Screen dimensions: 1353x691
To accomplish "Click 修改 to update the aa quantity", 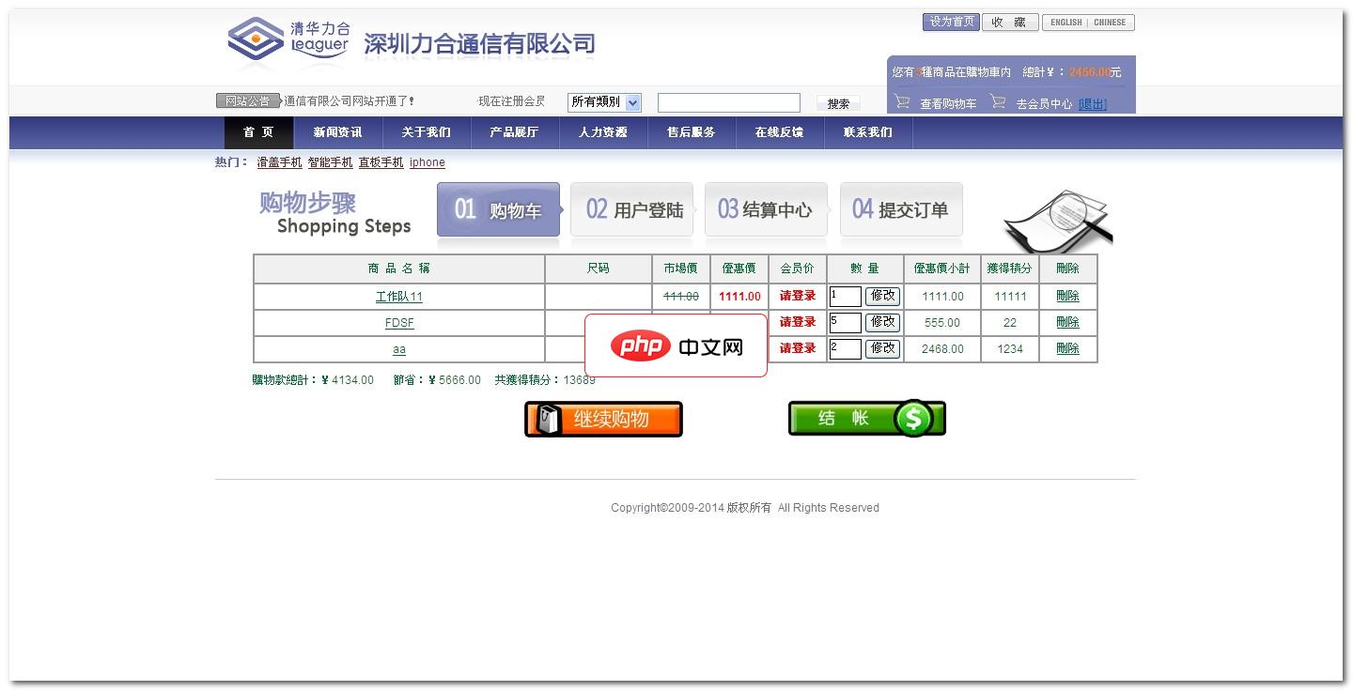I will (880, 348).
